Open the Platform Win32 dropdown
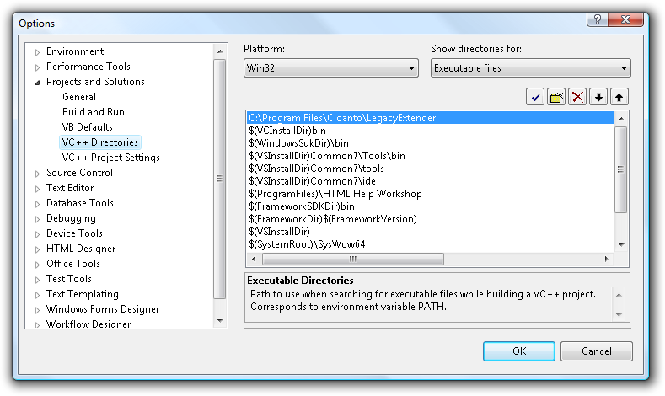The width and height of the screenshot is (665, 396). (330, 69)
